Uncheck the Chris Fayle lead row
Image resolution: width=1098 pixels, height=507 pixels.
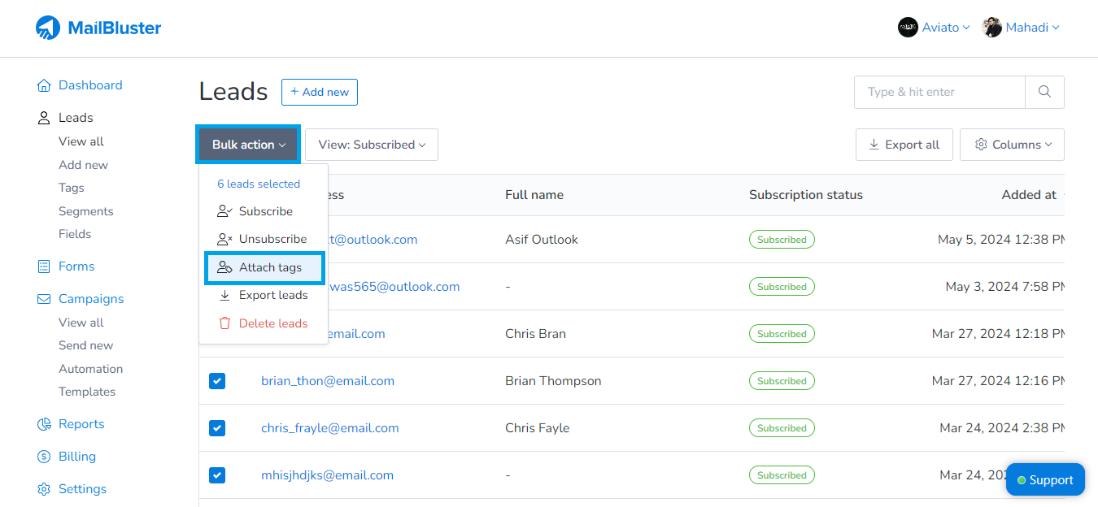coord(217,427)
